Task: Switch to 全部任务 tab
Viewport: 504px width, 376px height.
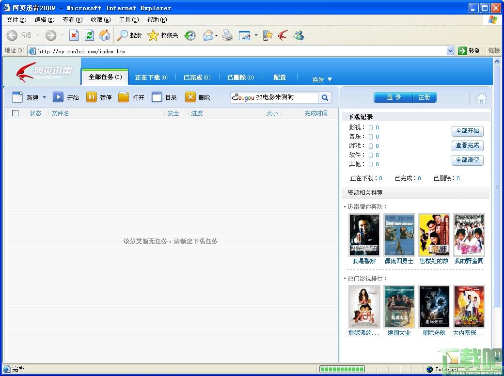Action: point(105,77)
